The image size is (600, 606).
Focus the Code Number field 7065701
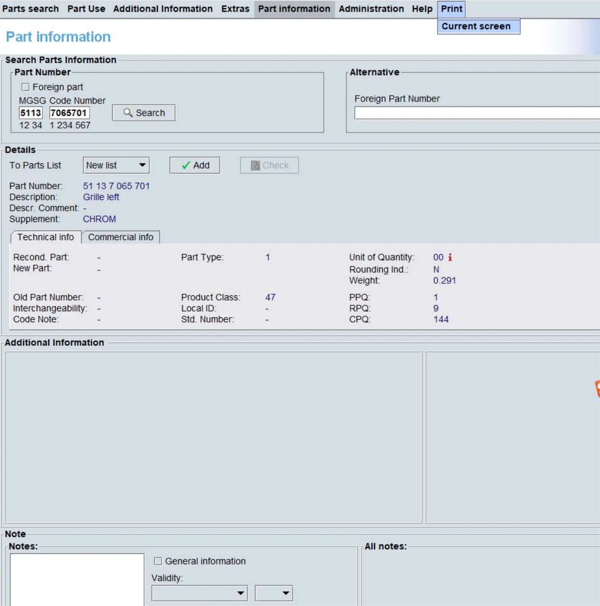point(69,113)
